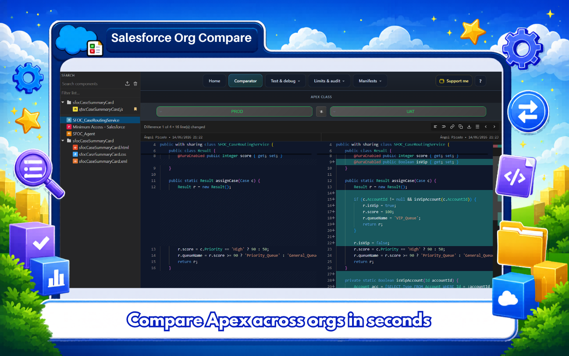
Task: Click the JS file icon of sfocCaseSummaryCard.js
Action: (75, 109)
